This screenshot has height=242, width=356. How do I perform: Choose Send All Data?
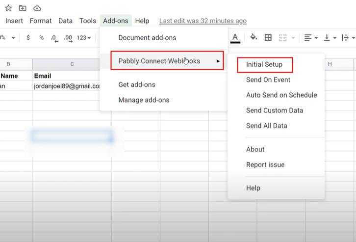tap(276, 126)
